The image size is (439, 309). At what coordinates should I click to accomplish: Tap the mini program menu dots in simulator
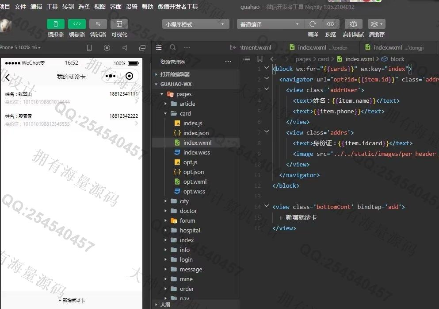111,76
